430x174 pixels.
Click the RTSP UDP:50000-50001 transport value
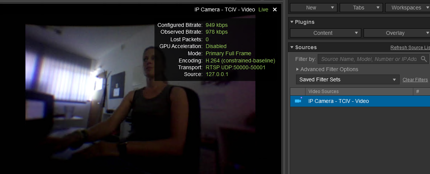point(236,67)
